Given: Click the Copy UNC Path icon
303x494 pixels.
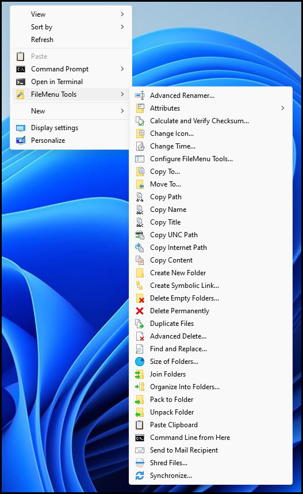Looking at the screenshot, I should (140, 235).
